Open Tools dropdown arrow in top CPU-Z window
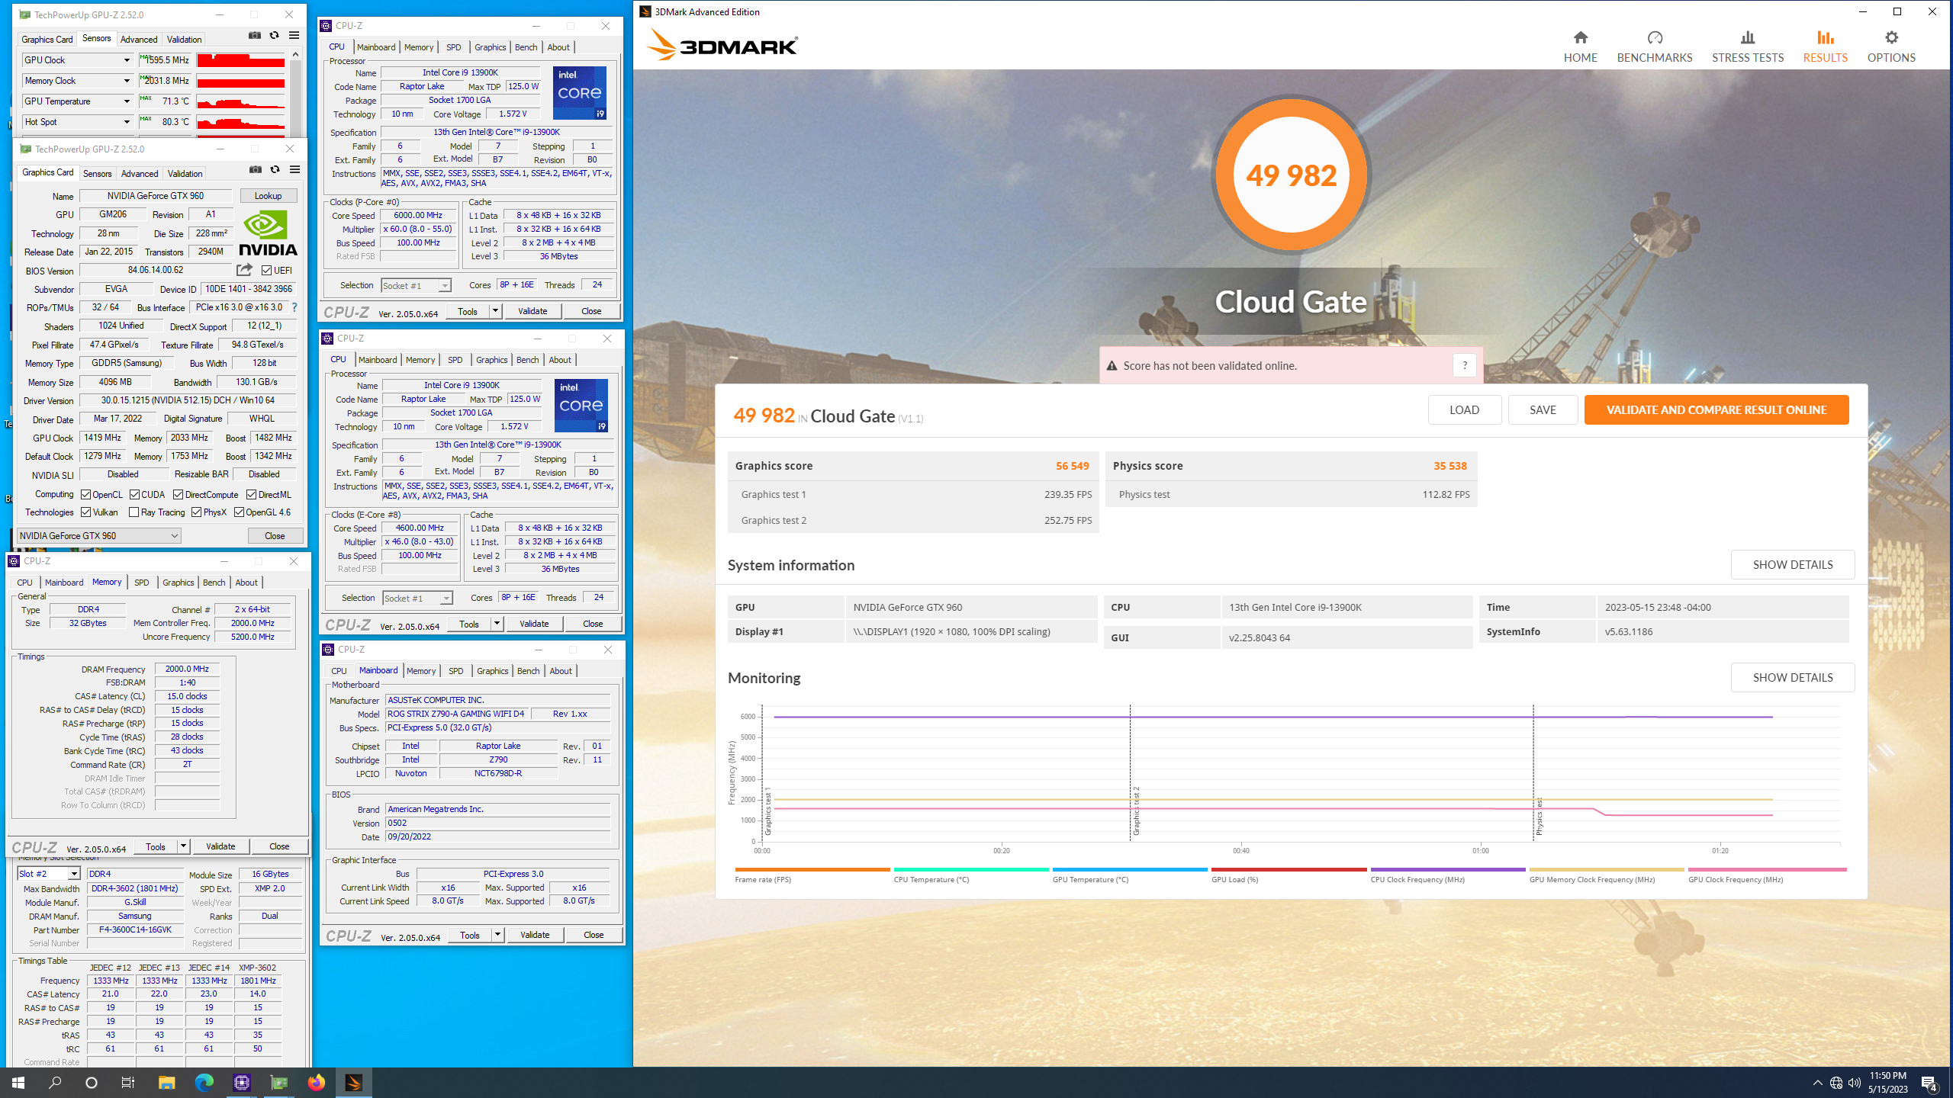 point(495,311)
